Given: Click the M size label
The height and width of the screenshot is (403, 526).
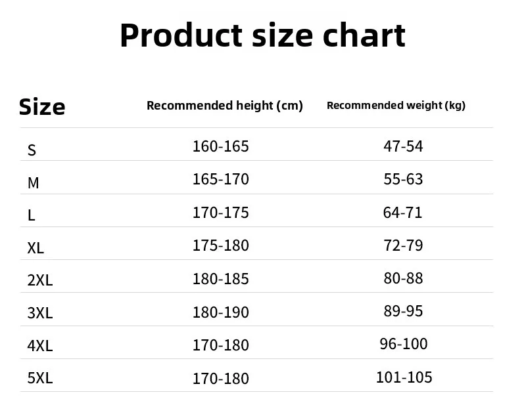Looking at the screenshot, I should coord(33,183).
